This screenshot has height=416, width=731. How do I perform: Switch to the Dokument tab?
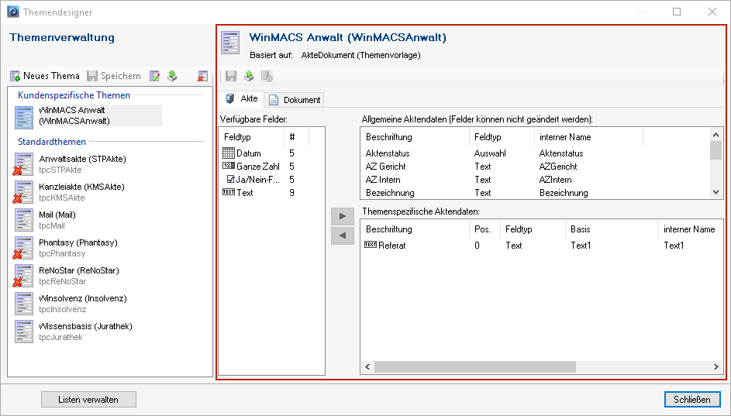(x=295, y=100)
